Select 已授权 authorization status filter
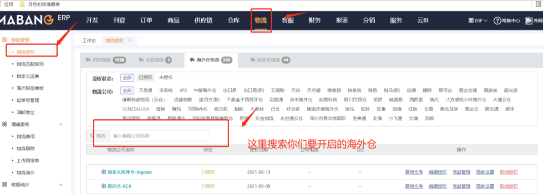 coord(145,77)
